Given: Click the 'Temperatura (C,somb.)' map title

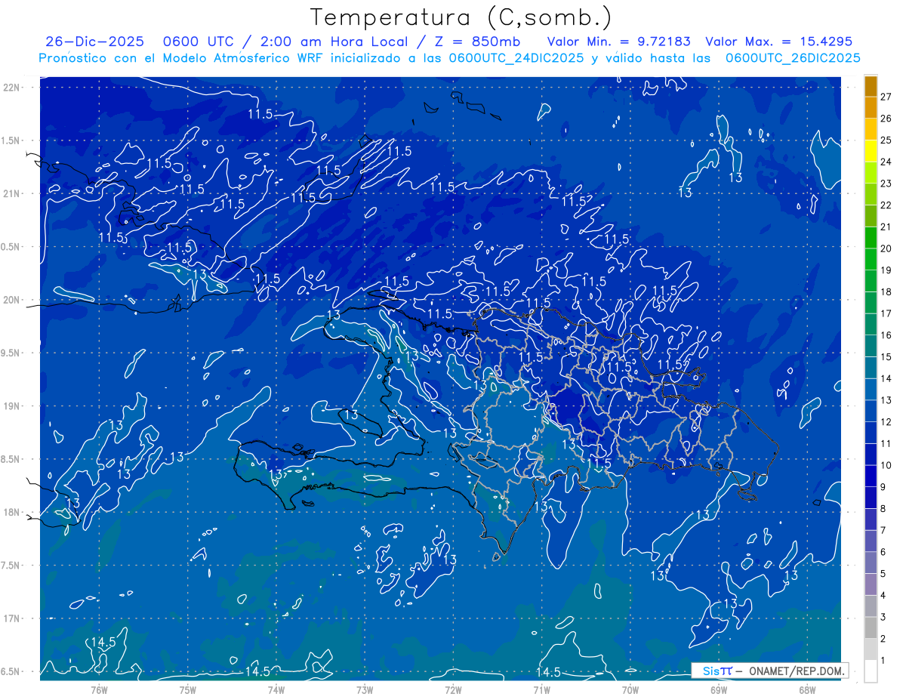Looking at the screenshot, I should point(461,17).
